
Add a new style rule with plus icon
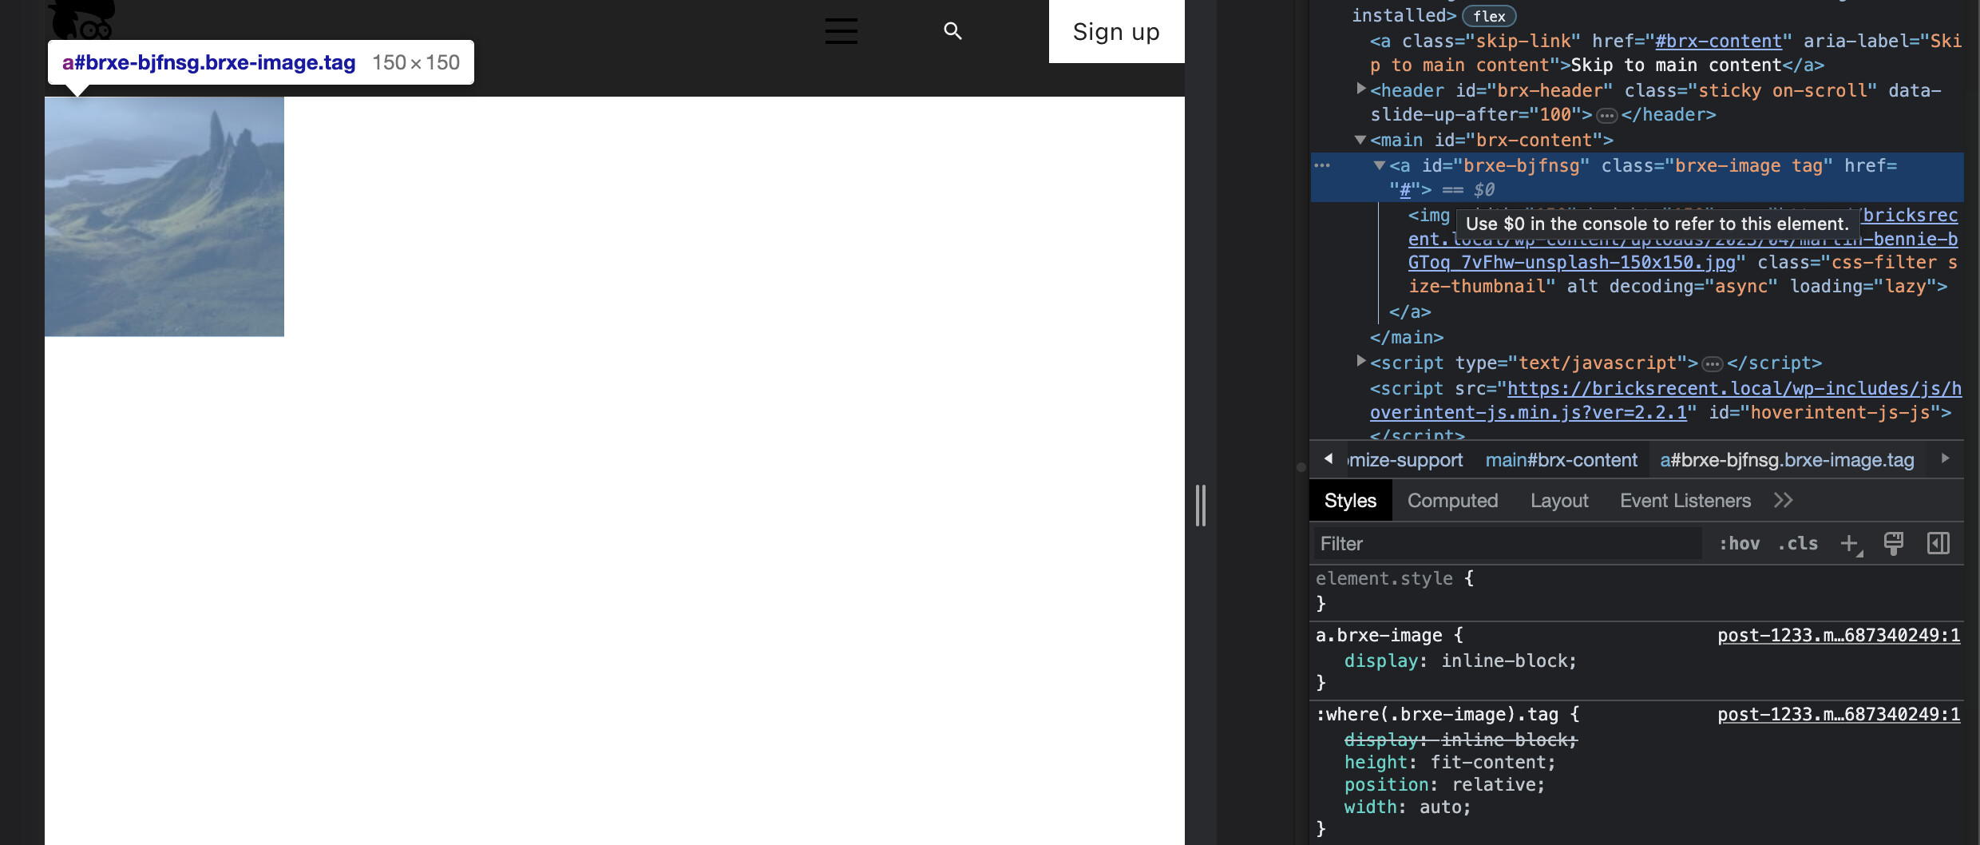(x=1850, y=544)
